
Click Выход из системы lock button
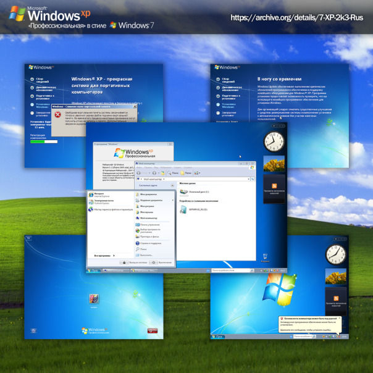(x=124, y=262)
